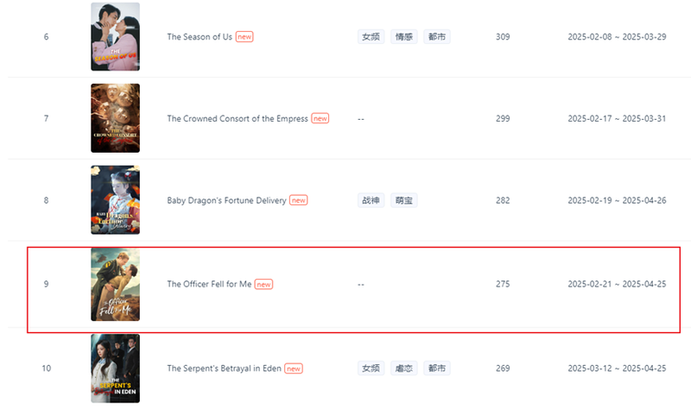Select 虐恋 tag in Serpent's Betrayal row
691x409 pixels.
404,368
